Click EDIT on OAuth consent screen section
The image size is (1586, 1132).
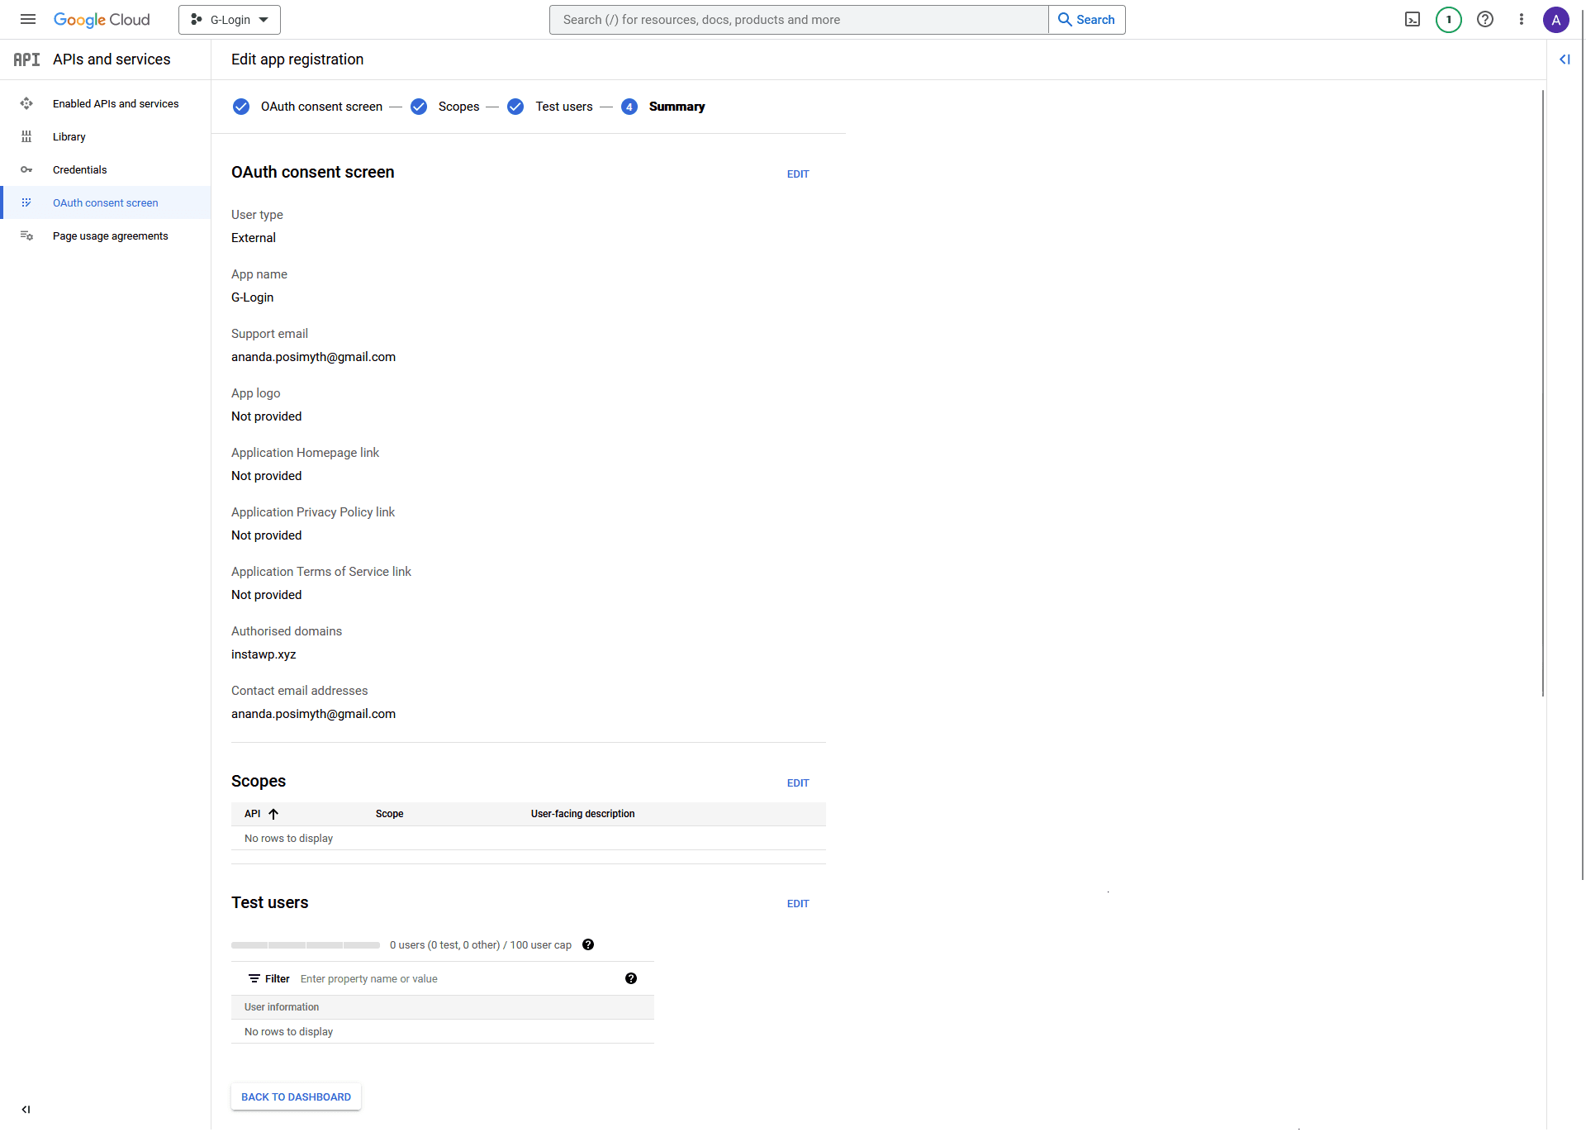tap(797, 173)
